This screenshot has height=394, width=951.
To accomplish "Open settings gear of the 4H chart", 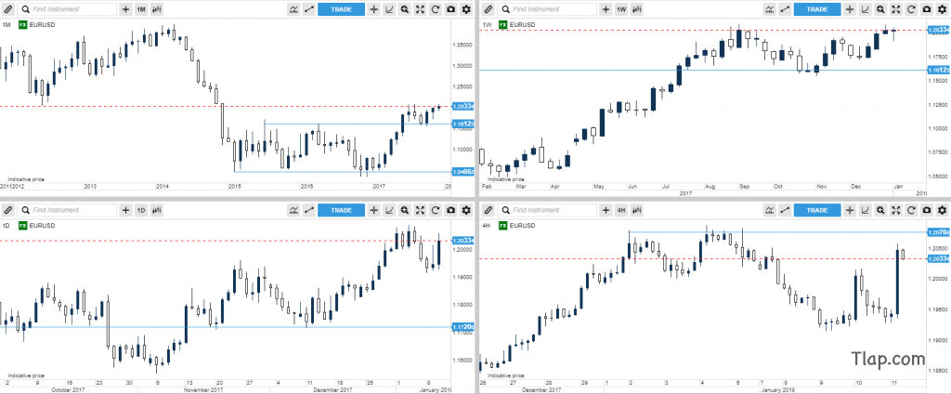I will (942, 210).
